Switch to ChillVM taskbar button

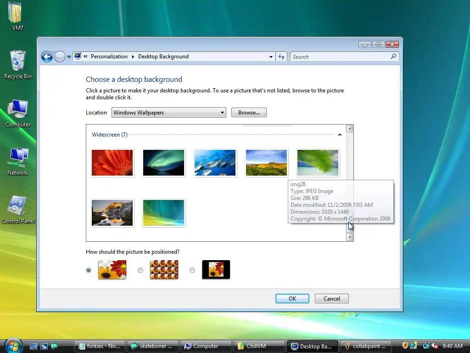point(259,346)
